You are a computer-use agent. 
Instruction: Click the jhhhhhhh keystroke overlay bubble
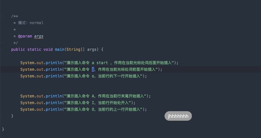pyautogui.click(x=178, y=116)
